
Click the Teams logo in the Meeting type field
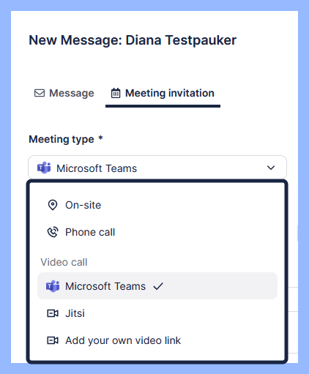coord(44,168)
